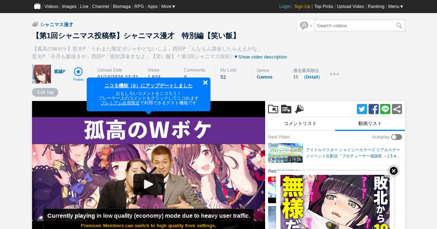Click the clapping advertise icon
This screenshot has width=437, height=229.
coord(299,109)
